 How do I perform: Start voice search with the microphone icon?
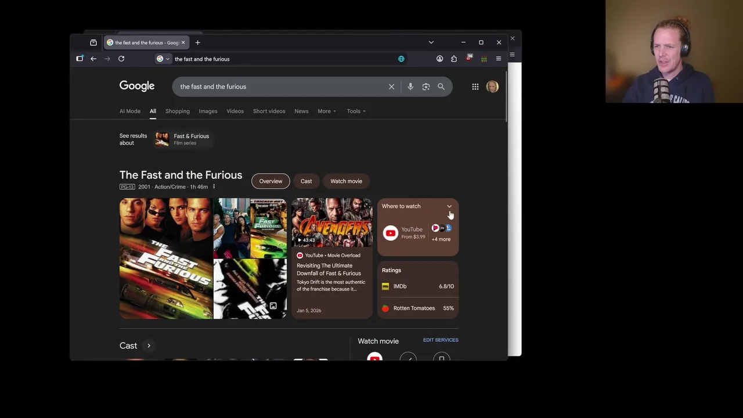pyautogui.click(x=410, y=87)
